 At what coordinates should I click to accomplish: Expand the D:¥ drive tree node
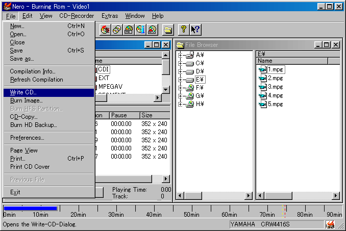pos(180,71)
